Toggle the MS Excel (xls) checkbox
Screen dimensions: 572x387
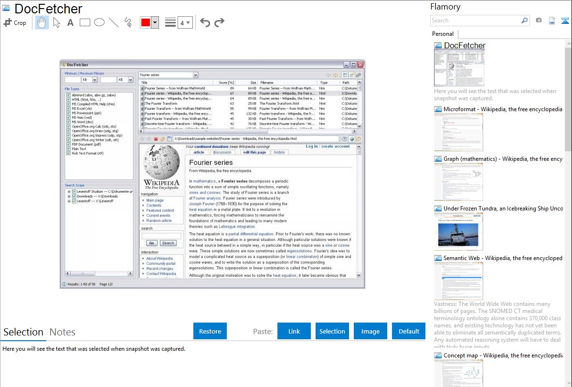point(68,108)
